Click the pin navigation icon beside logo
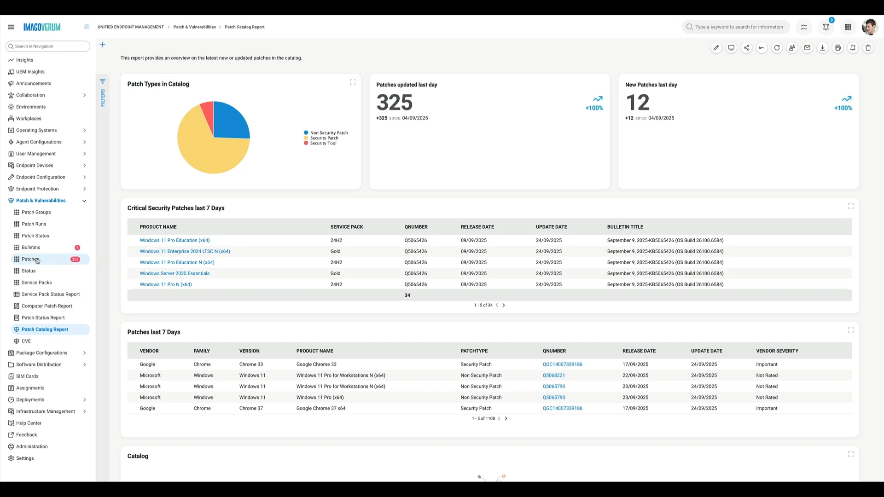 click(87, 27)
